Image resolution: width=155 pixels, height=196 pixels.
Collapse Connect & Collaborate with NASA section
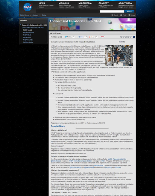[21, 25]
